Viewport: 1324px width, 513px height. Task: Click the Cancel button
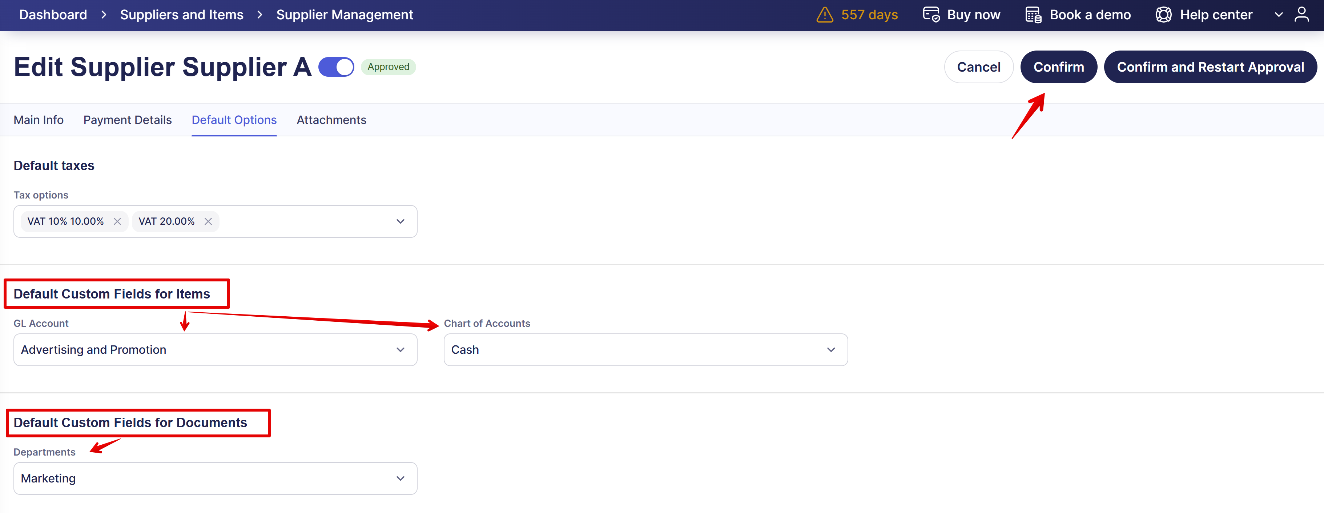979,67
